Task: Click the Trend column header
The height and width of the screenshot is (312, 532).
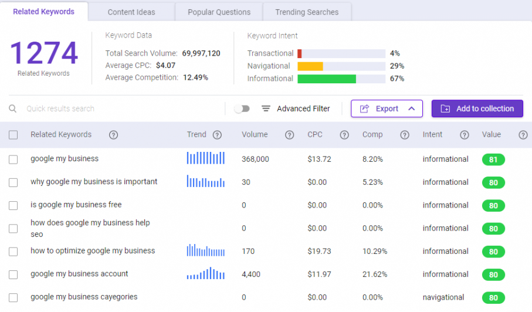Action: click(196, 135)
